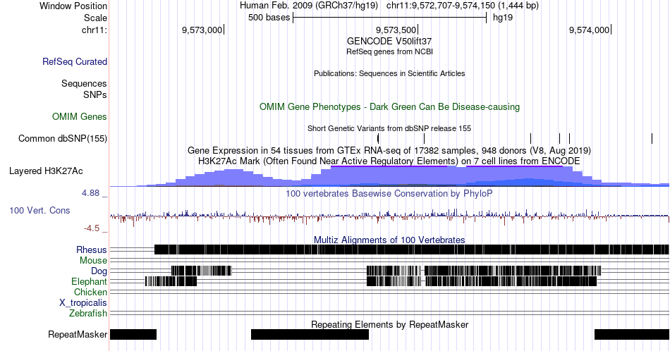Click the rightmost dbSNP variant tick mark

(652, 138)
